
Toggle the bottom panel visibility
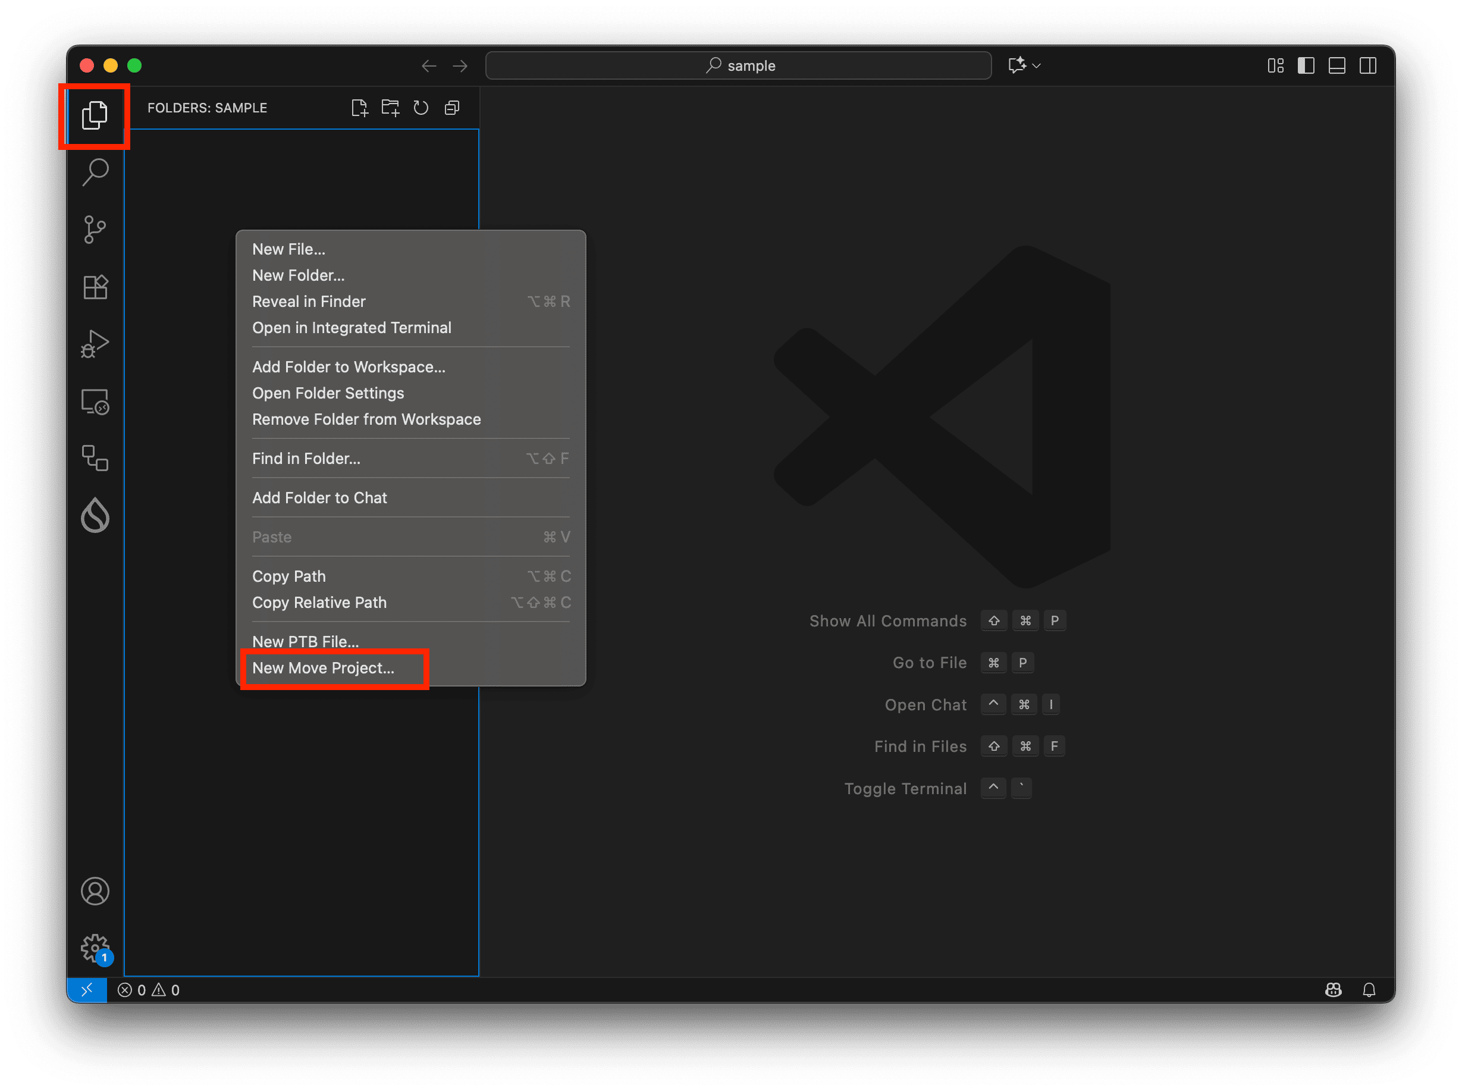pos(1337,65)
